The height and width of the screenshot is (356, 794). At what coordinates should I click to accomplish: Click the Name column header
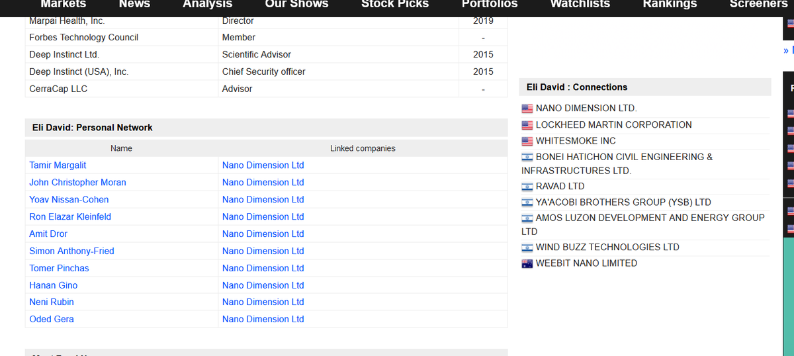pos(122,148)
